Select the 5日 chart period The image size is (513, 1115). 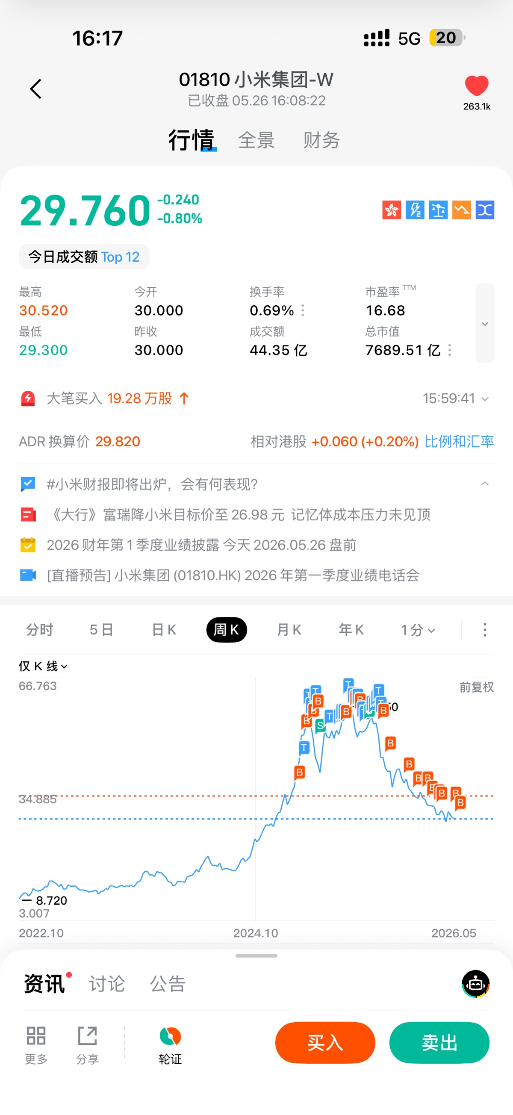[101, 630]
